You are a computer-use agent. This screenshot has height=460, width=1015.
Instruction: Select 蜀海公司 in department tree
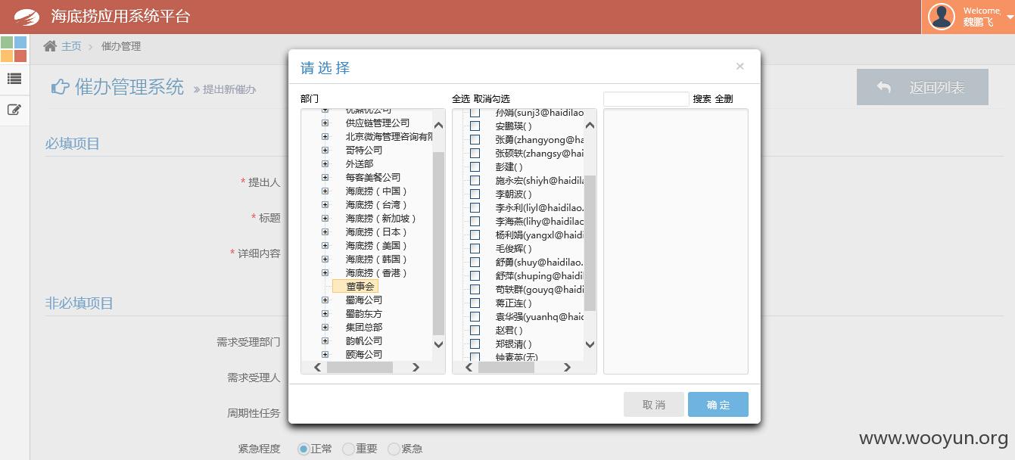point(364,300)
